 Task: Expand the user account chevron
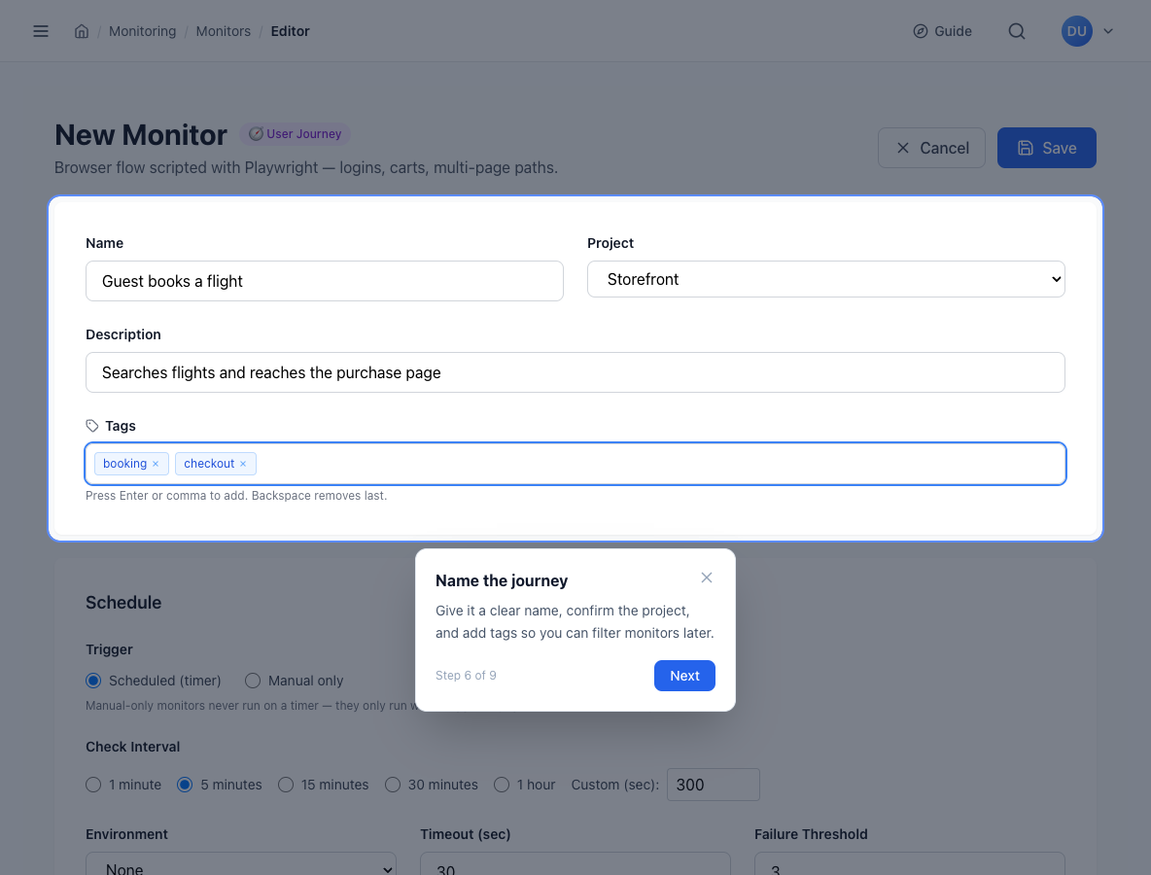1108,31
